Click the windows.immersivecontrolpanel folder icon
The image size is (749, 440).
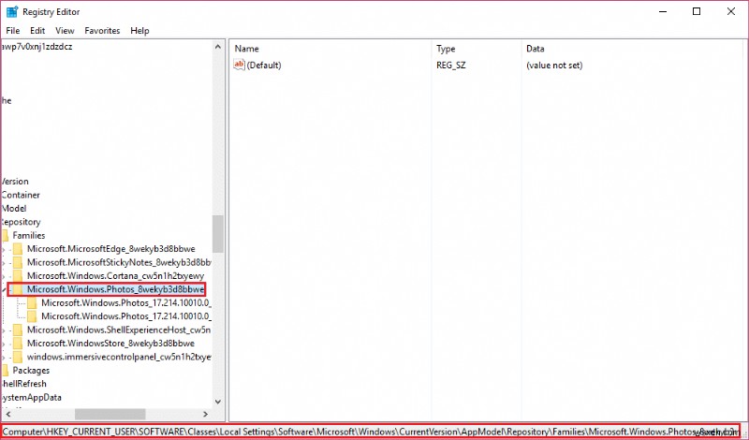pyautogui.click(x=18, y=357)
